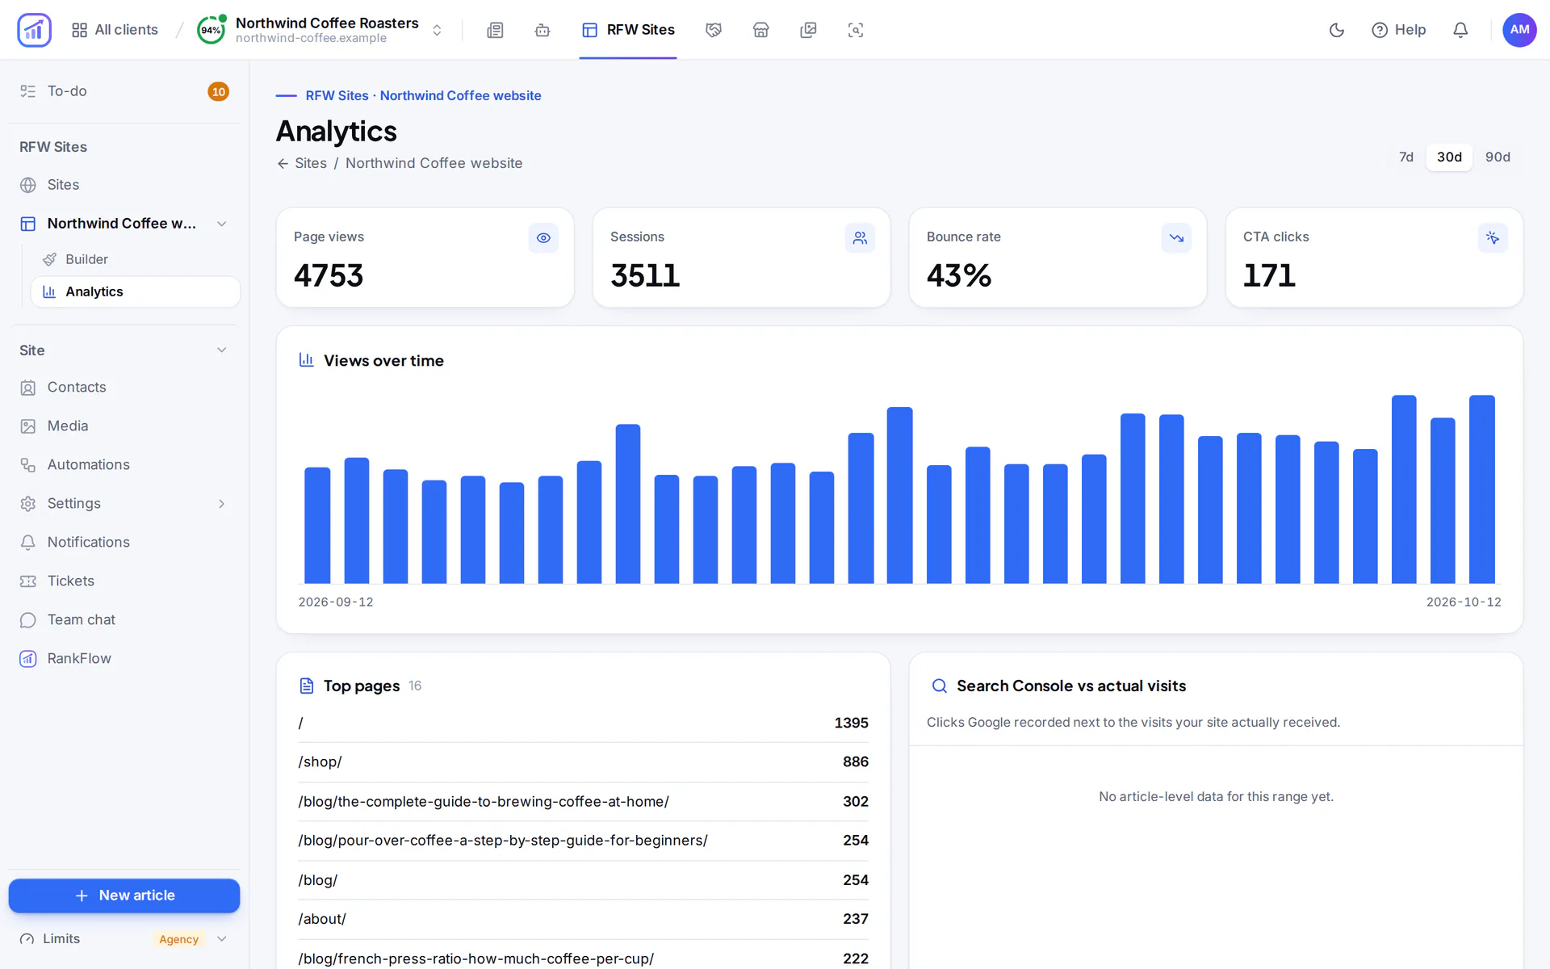The width and height of the screenshot is (1550, 969).
Task: Click the Sessions users icon
Action: [x=860, y=237]
